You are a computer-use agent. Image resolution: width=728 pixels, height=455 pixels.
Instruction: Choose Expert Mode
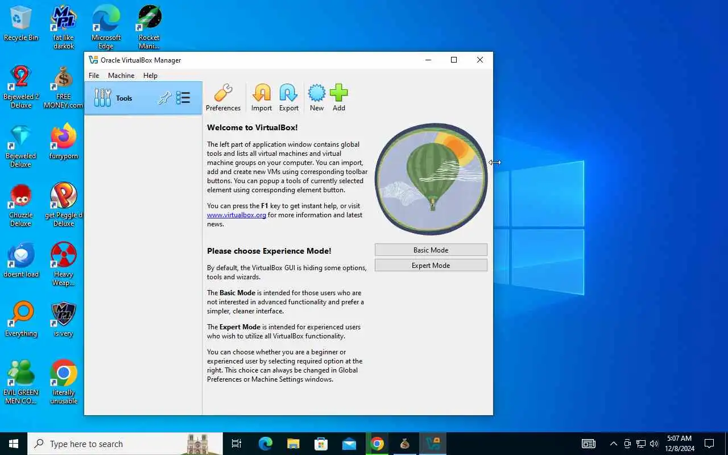[x=431, y=266]
